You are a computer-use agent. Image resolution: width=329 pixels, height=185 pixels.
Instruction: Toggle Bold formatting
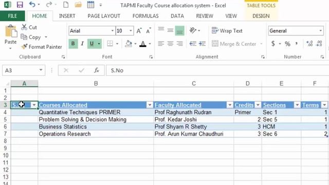click(x=73, y=44)
